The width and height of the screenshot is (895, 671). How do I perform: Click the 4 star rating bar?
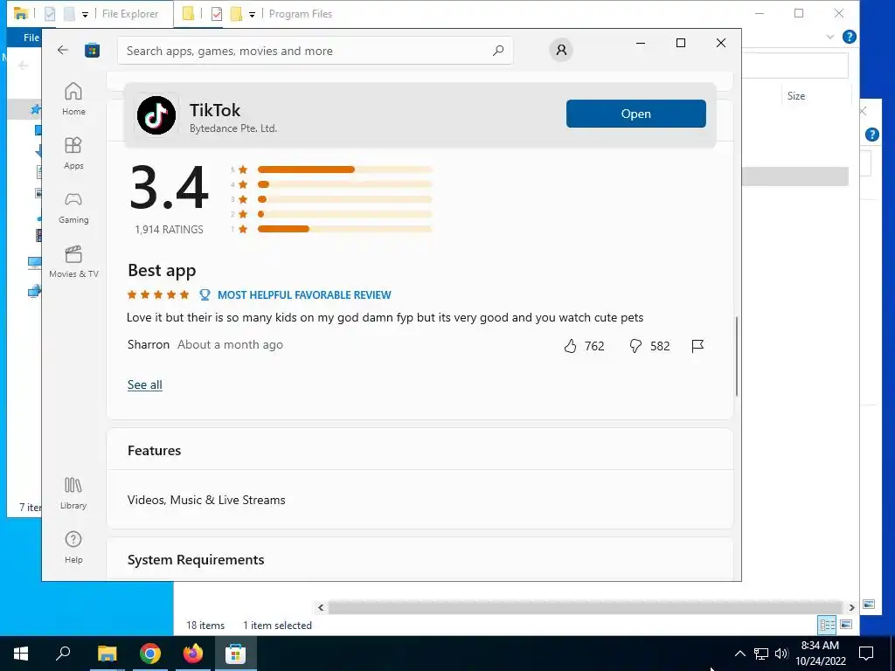point(344,184)
